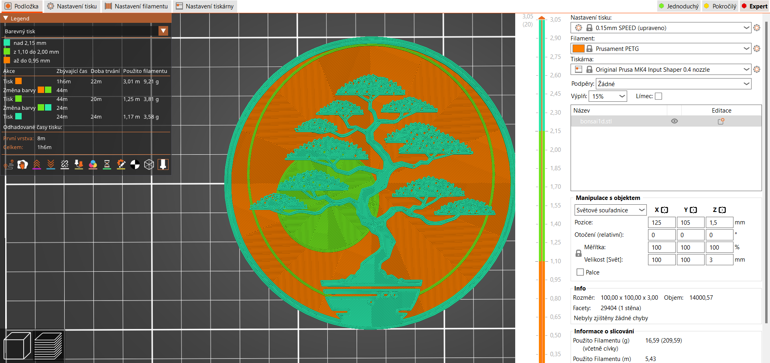770x363 pixels.
Task: Open Světové souřadnice coordinate dropdown
Action: [610, 210]
